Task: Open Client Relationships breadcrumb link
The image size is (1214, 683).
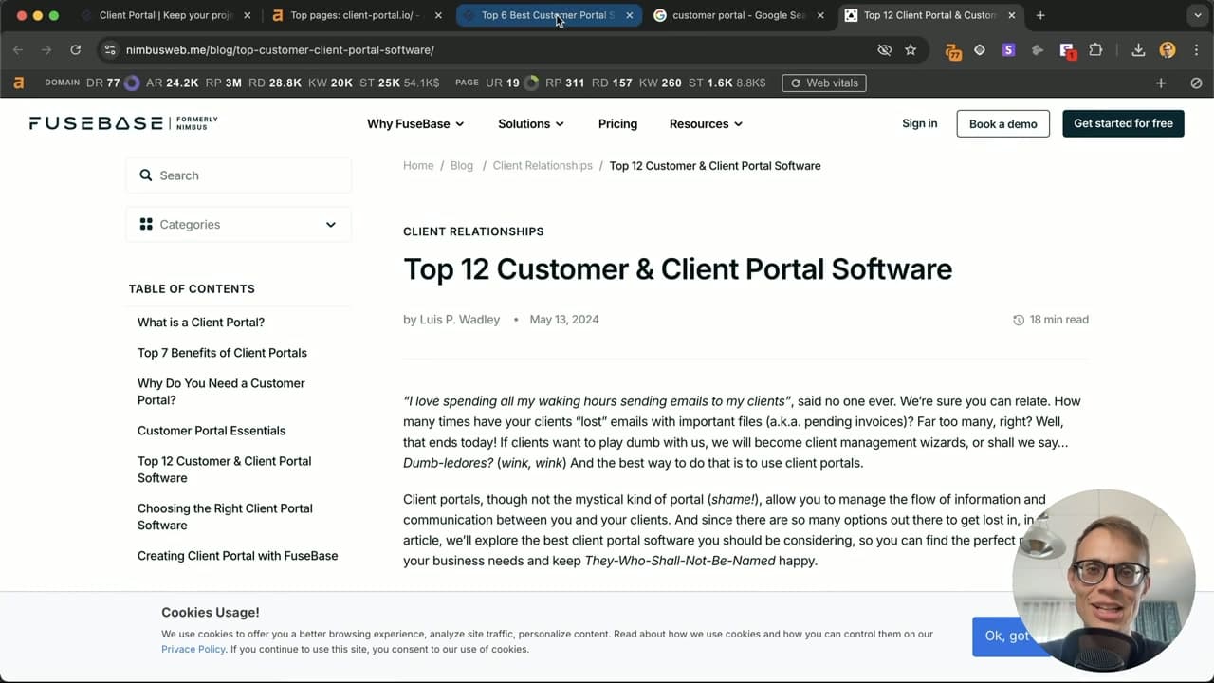Action: [543, 165]
